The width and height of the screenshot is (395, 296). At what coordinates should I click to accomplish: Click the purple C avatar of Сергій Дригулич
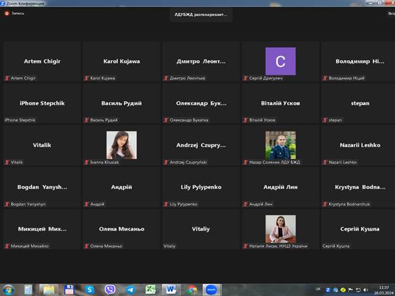[x=280, y=61]
